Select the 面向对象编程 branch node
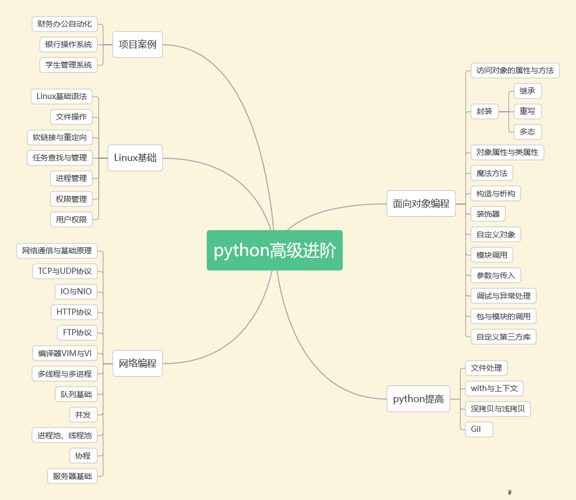This screenshot has height=500, width=576. point(421,204)
